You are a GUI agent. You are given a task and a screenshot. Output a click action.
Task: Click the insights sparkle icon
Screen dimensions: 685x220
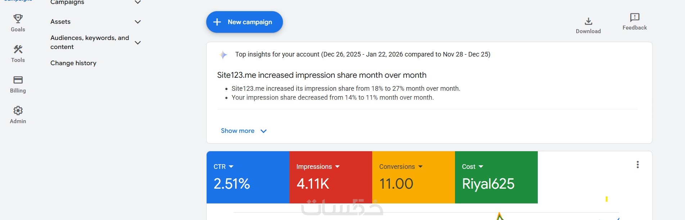pos(223,55)
